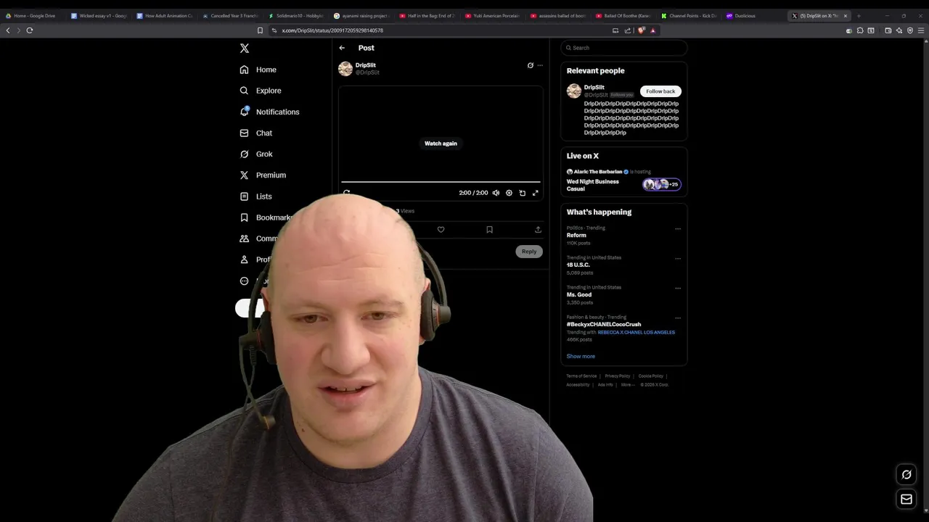929x522 pixels.
Task: Click the replay icon in video controls
Action: click(347, 193)
